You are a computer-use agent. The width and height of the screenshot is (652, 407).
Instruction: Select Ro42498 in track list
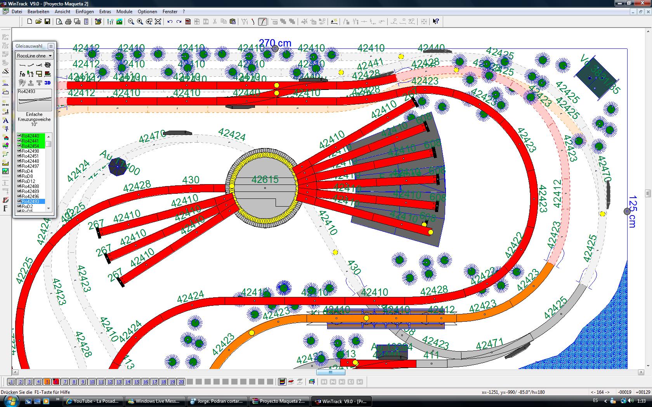point(31,151)
